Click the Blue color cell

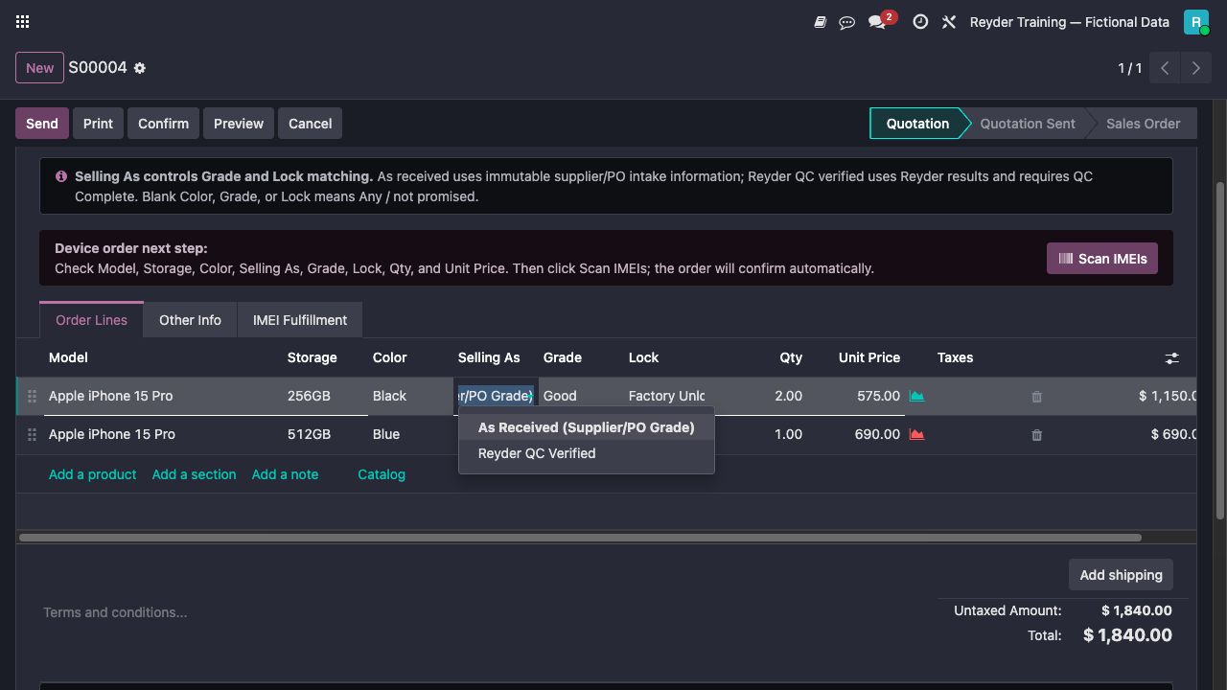[x=410, y=434]
